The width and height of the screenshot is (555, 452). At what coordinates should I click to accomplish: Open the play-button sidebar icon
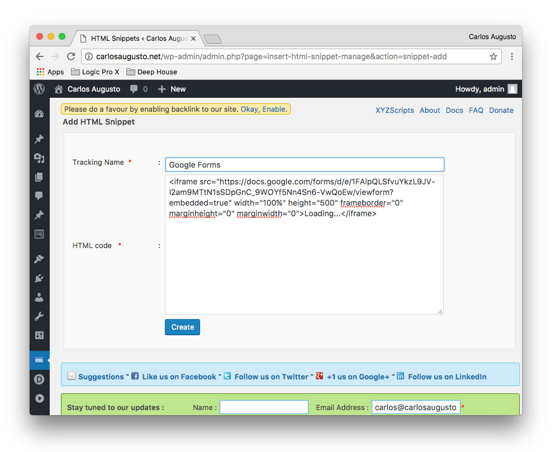[39, 398]
